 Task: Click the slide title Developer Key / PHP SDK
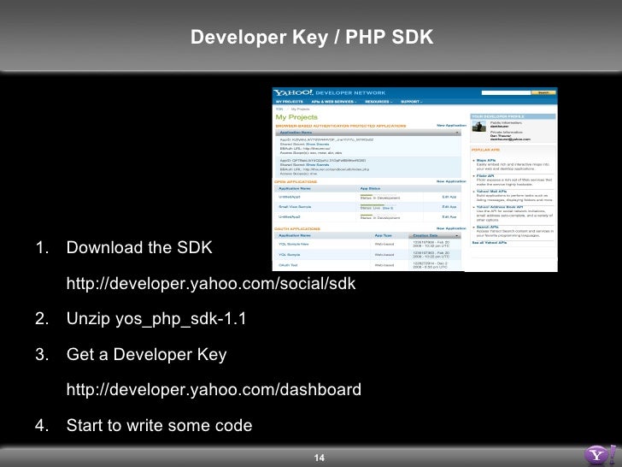coord(312,37)
